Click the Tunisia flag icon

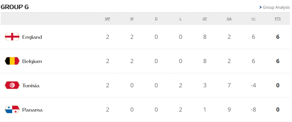[12, 86]
